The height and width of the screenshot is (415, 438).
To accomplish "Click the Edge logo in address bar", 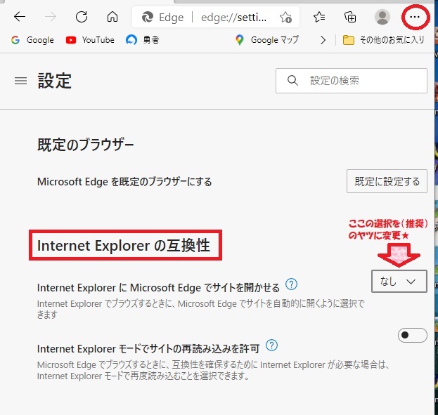I will (148, 17).
